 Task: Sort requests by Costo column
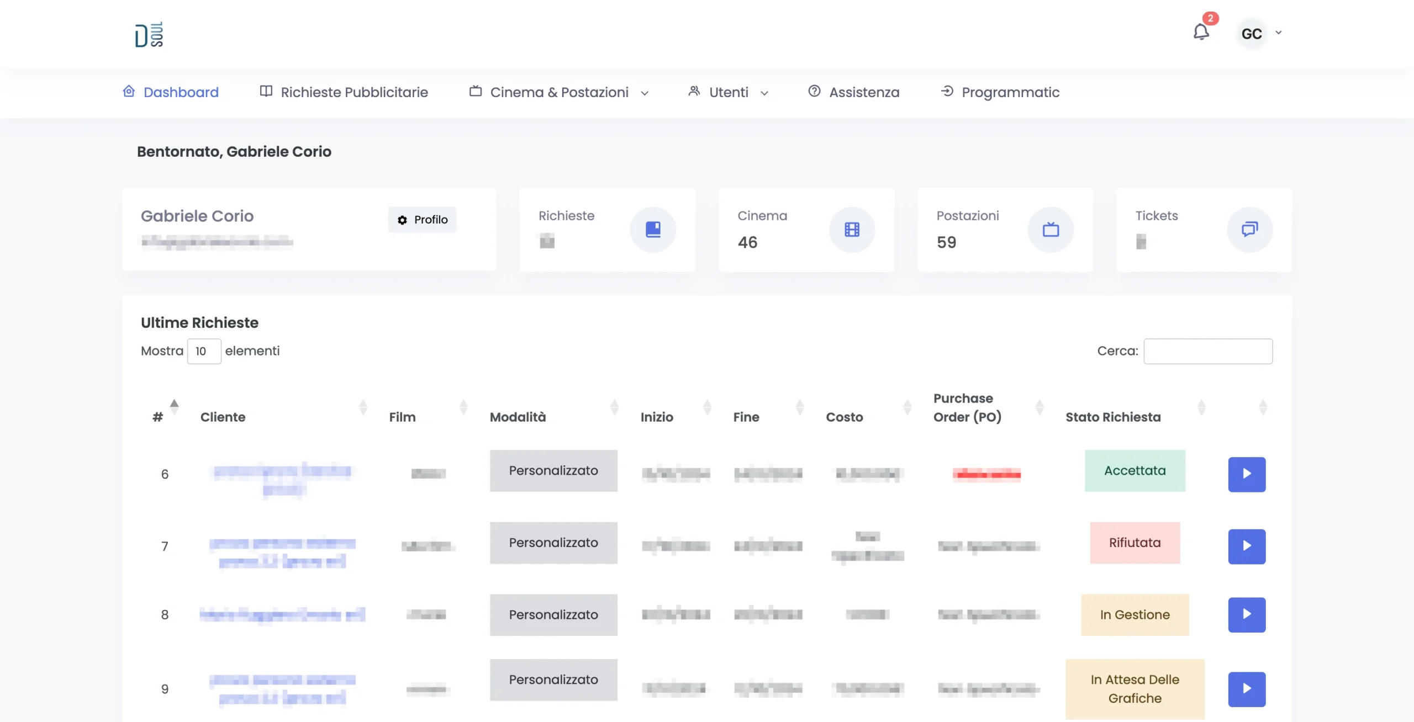tap(907, 407)
